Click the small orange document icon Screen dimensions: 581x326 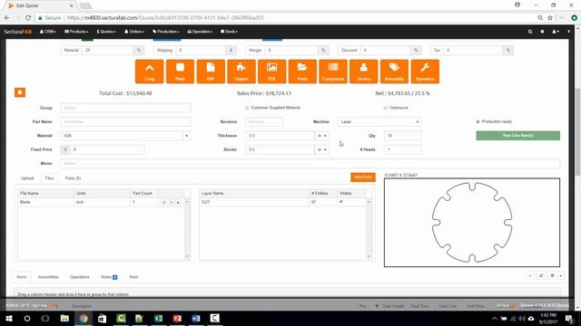click(20, 92)
